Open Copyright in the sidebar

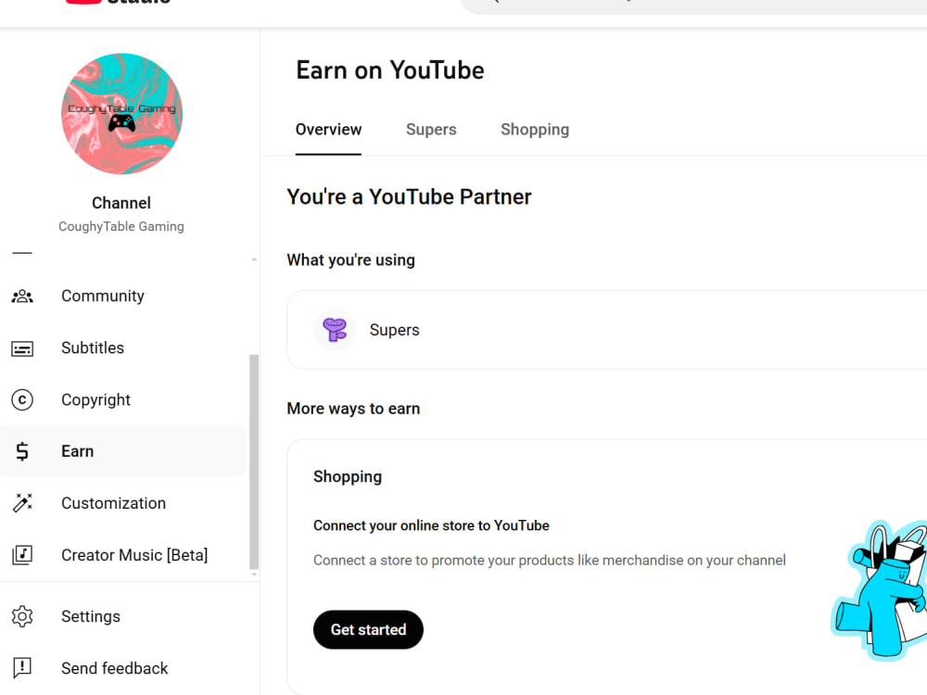(123, 400)
